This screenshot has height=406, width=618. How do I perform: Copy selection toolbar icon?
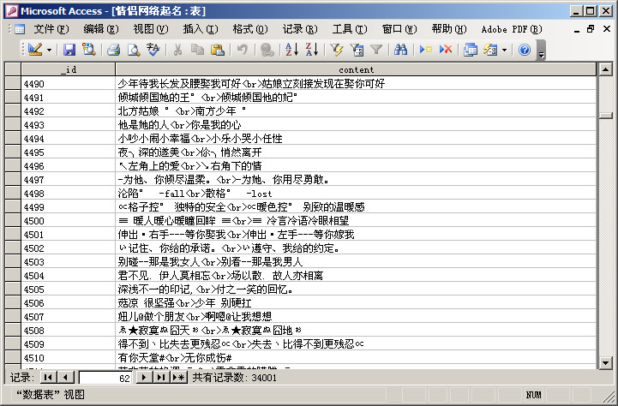coord(197,50)
